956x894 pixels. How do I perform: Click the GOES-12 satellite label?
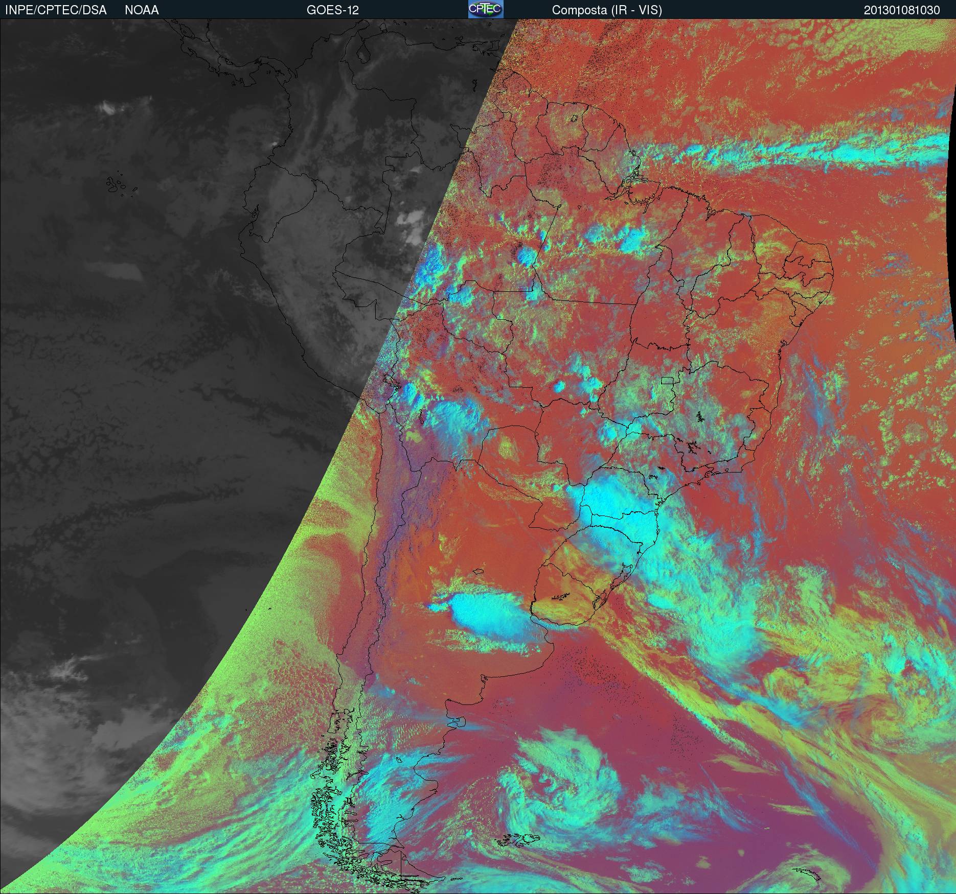[x=332, y=10]
